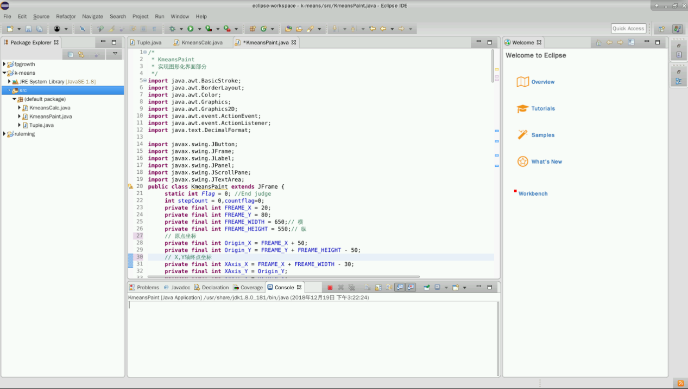Switch to the KmeansCalc.java editor tab

[201, 42]
